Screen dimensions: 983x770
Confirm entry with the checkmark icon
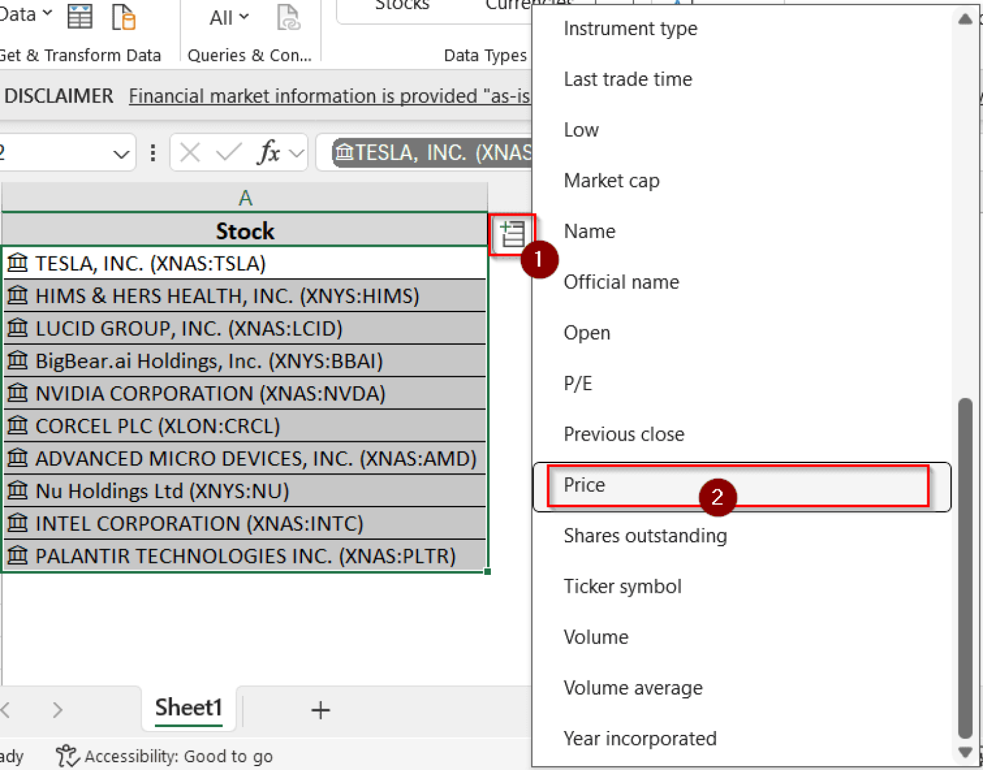(x=228, y=152)
